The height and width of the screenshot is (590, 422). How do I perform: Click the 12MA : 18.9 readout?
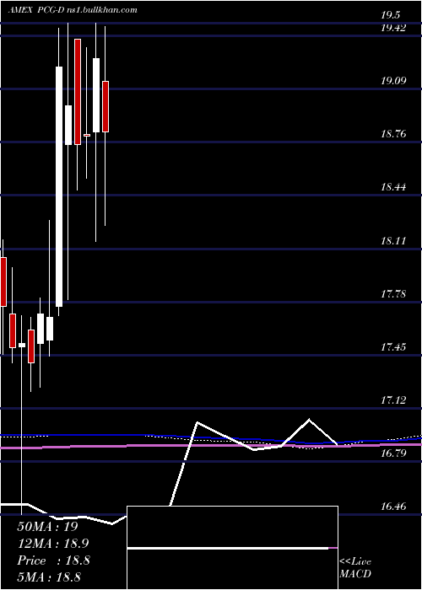[53, 544]
